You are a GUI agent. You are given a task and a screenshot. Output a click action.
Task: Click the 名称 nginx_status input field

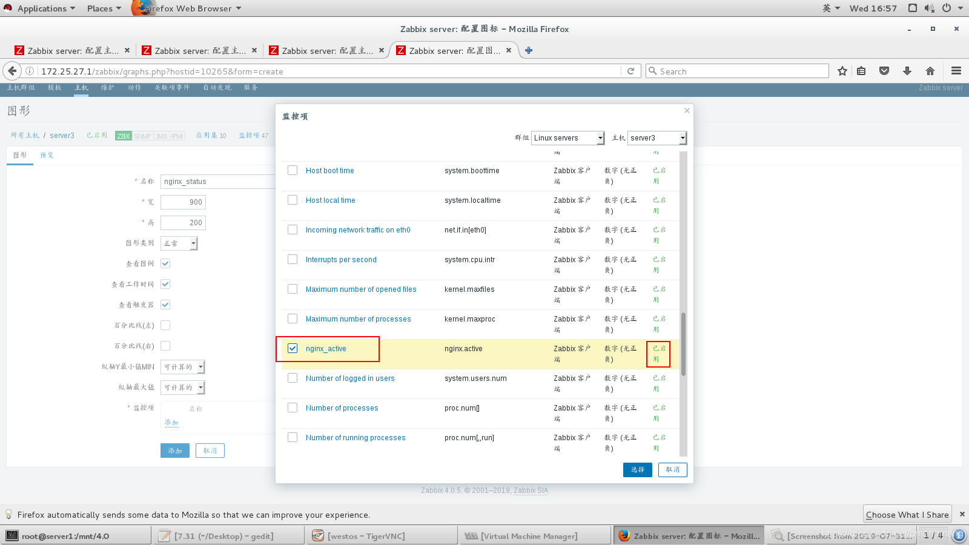218,182
